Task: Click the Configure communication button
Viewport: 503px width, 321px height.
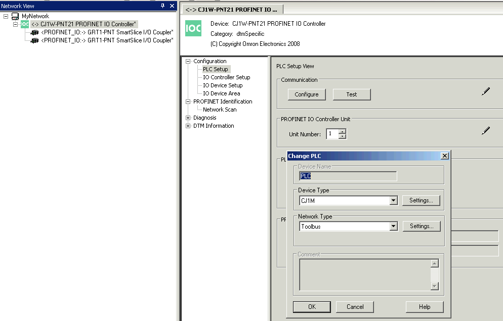Action: (x=307, y=94)
